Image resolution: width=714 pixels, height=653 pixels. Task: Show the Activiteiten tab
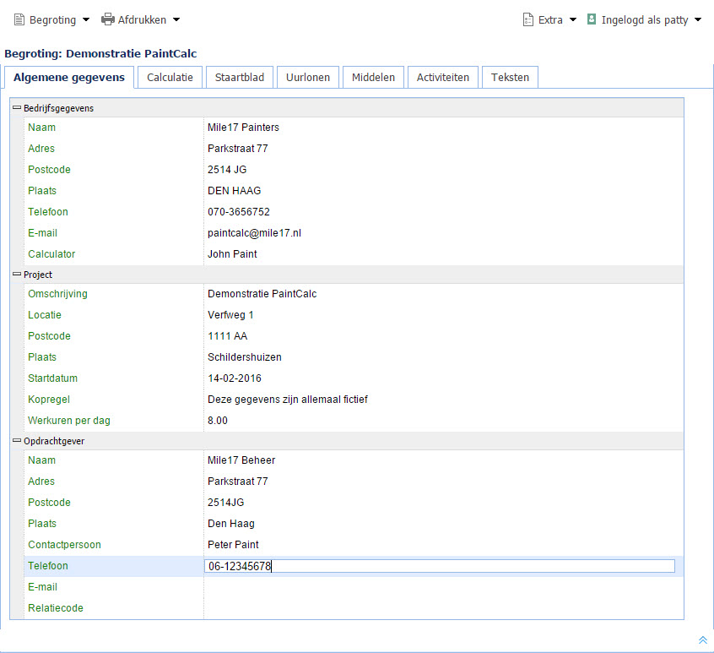443,77
